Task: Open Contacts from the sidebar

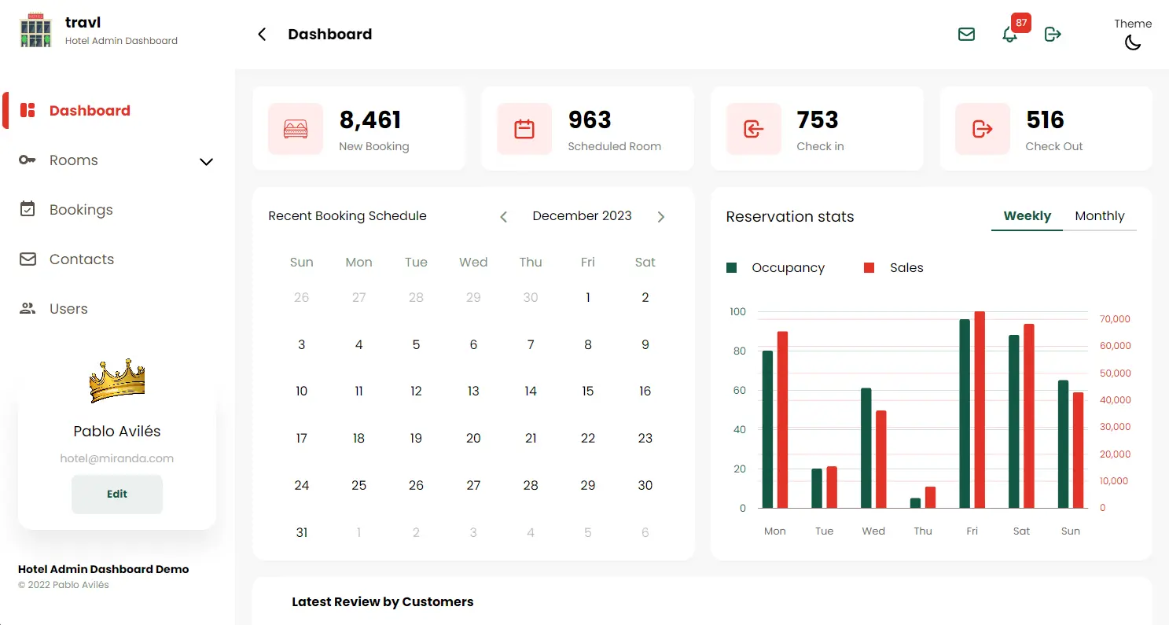Action: pyautogui.click(x=81, y=259)
